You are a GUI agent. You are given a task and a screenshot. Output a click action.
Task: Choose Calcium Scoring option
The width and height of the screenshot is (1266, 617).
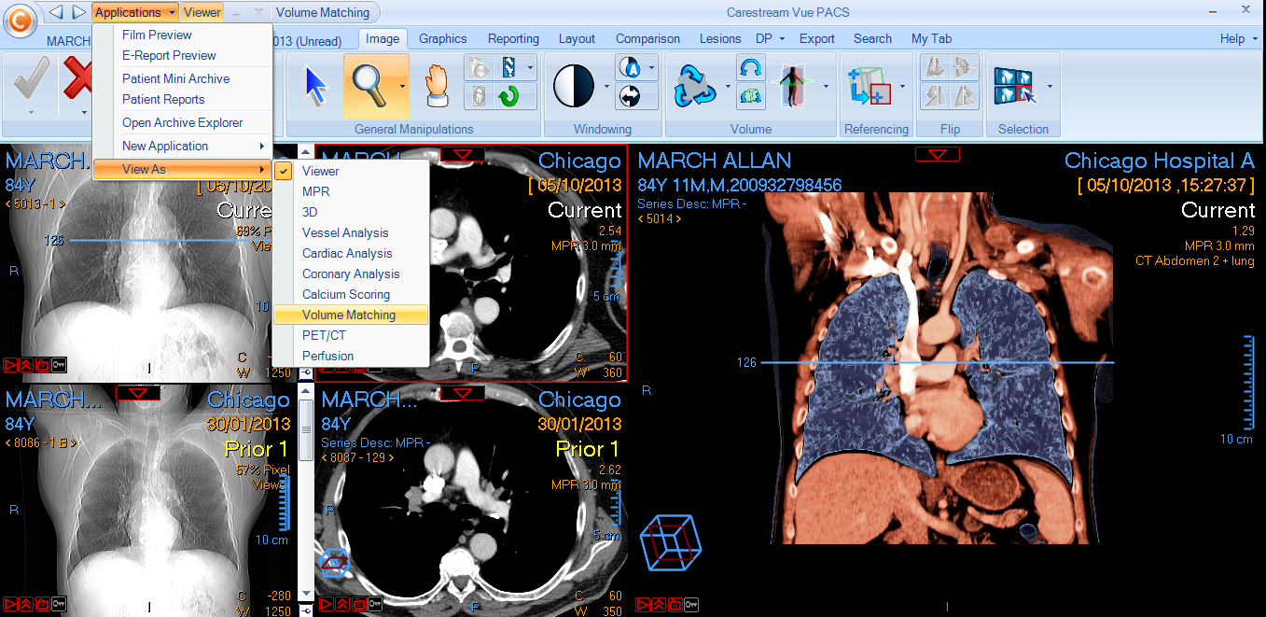351,294
